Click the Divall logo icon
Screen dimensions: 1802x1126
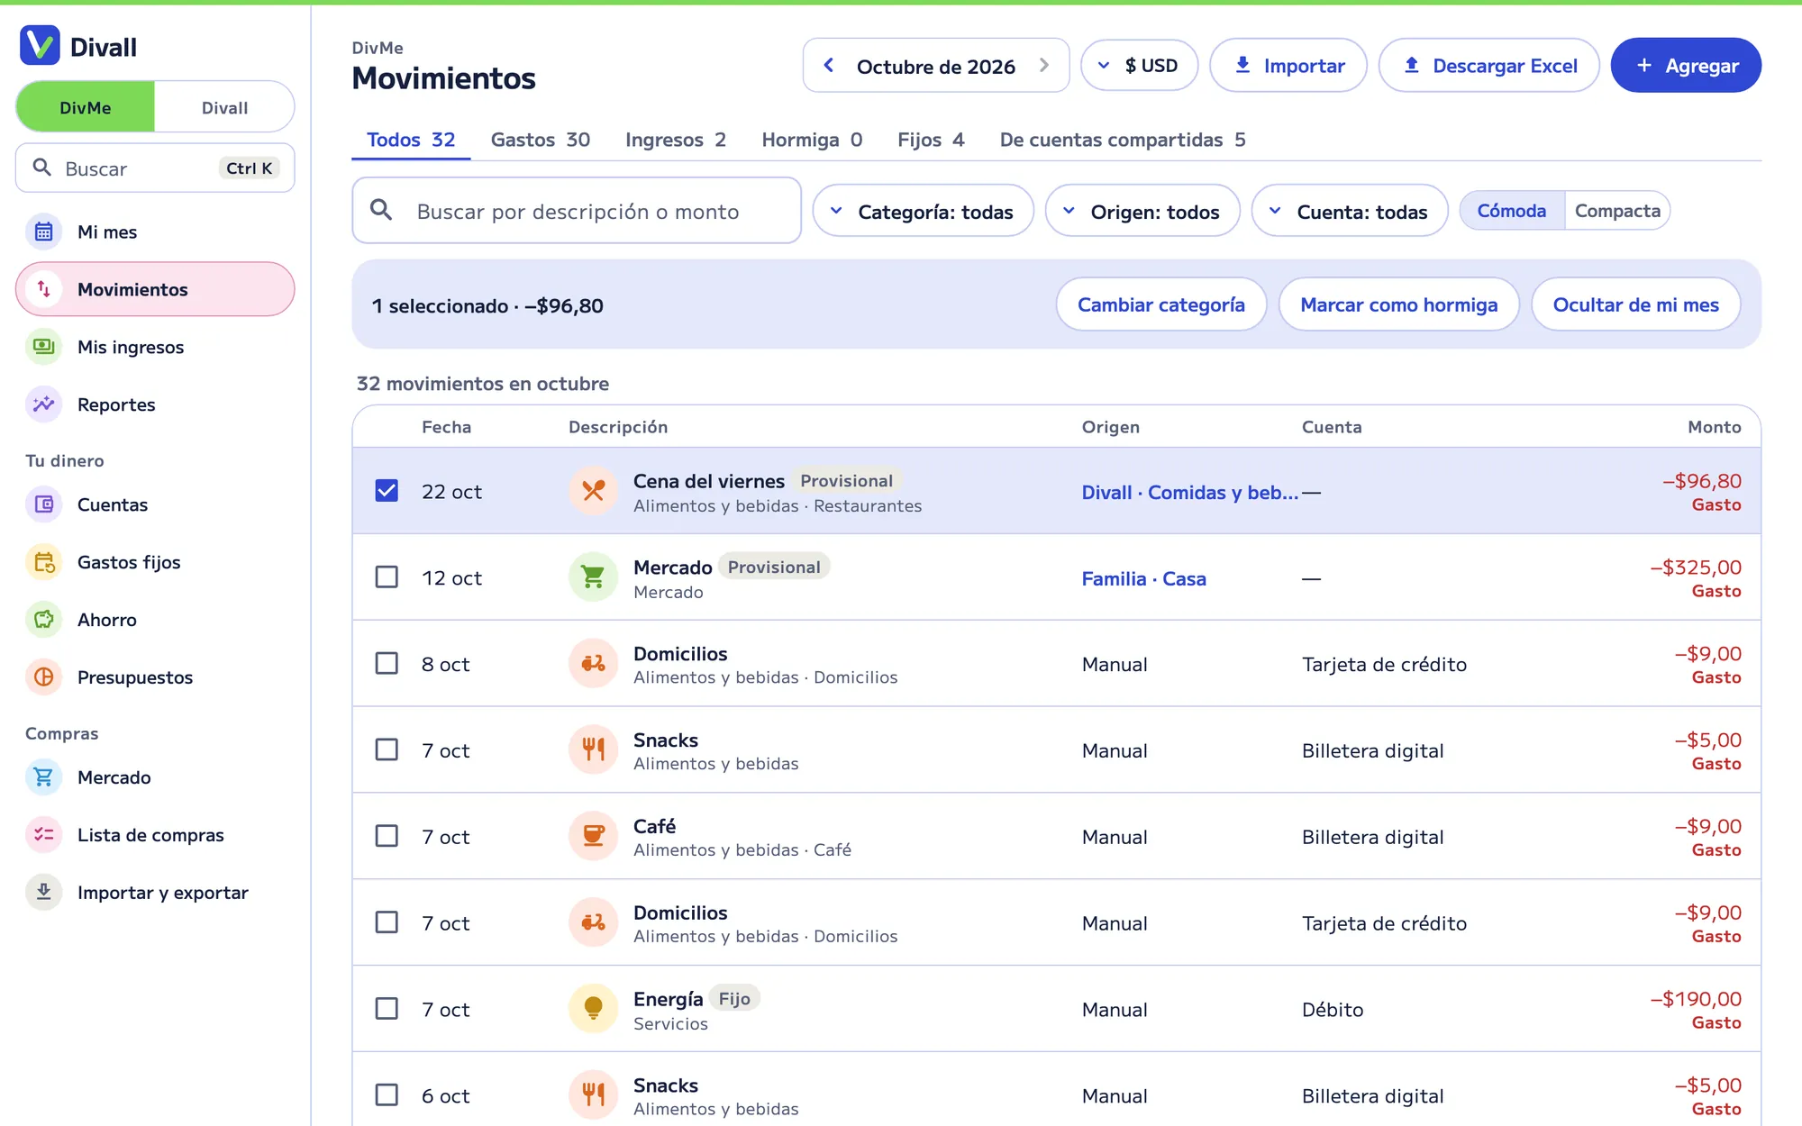click(x=40, y=46)
